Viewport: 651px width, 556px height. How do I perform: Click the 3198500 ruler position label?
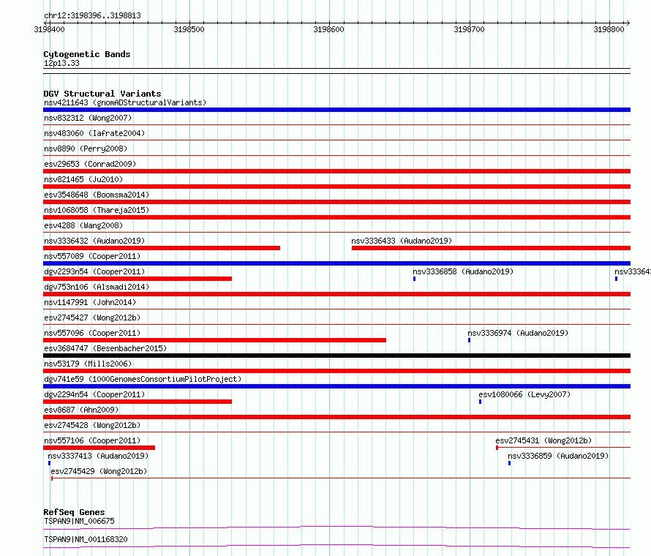189,29
